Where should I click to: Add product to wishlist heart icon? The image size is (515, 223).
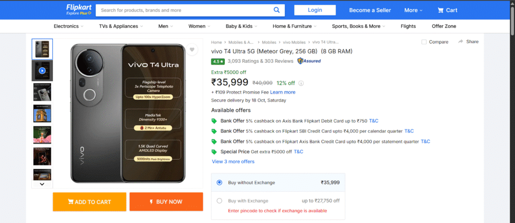192,50
